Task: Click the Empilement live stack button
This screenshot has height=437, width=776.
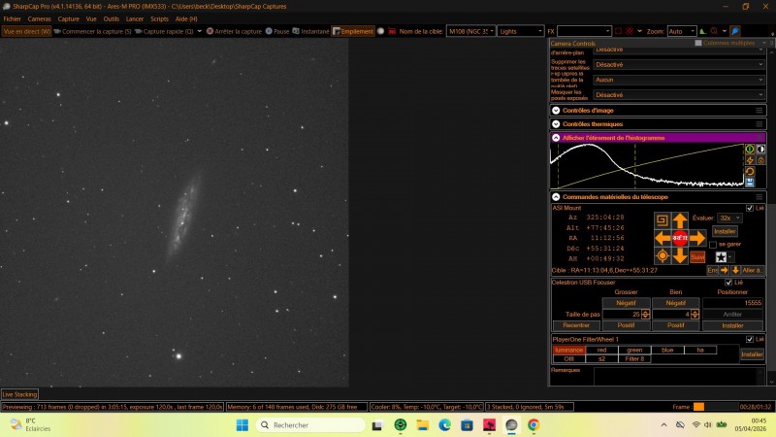Action: click(353, 31)
